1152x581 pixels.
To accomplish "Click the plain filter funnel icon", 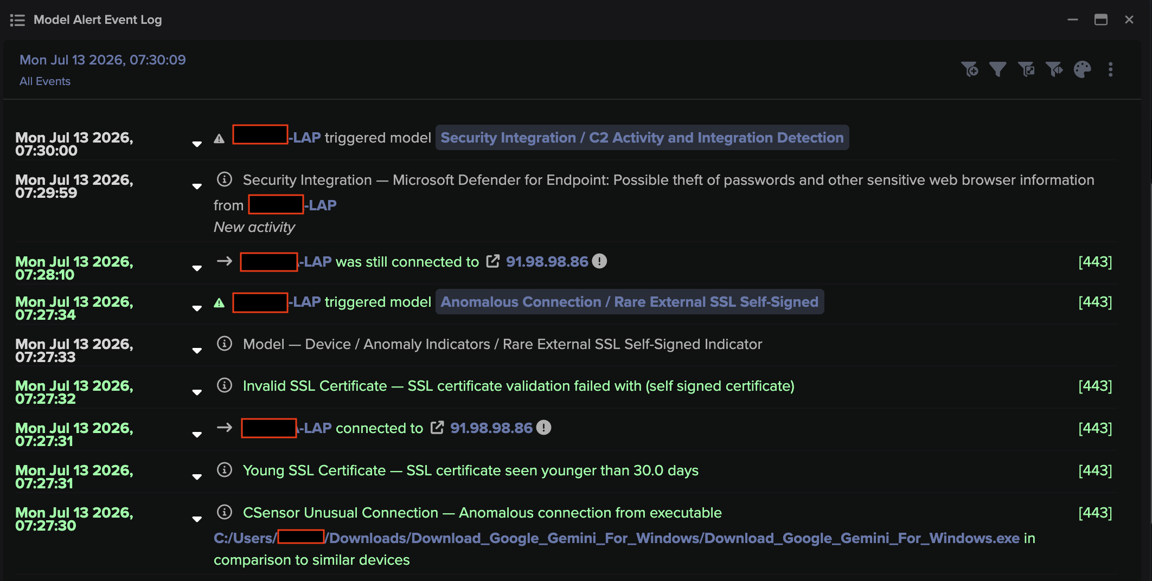I will (998, 69).
